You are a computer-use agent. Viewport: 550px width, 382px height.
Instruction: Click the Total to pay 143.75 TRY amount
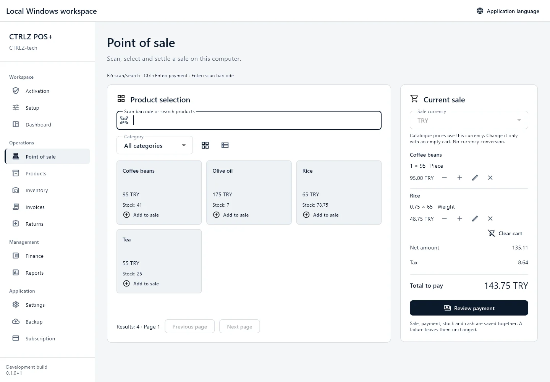(506, 286)
